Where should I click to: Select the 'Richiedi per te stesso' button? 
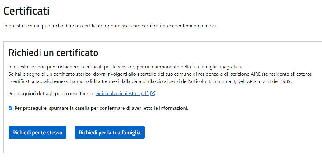coord(37,132)
